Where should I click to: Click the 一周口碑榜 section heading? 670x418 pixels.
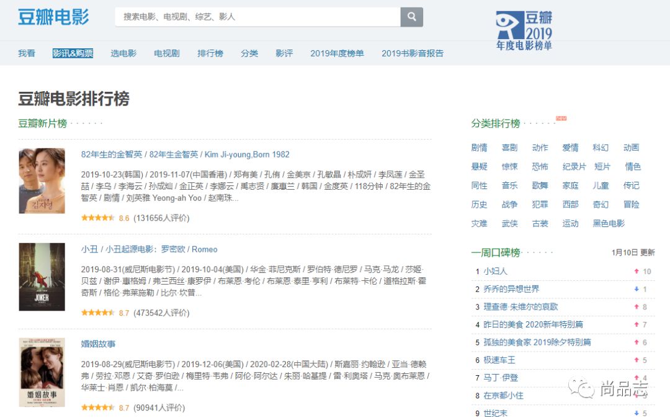click(495, 253)
